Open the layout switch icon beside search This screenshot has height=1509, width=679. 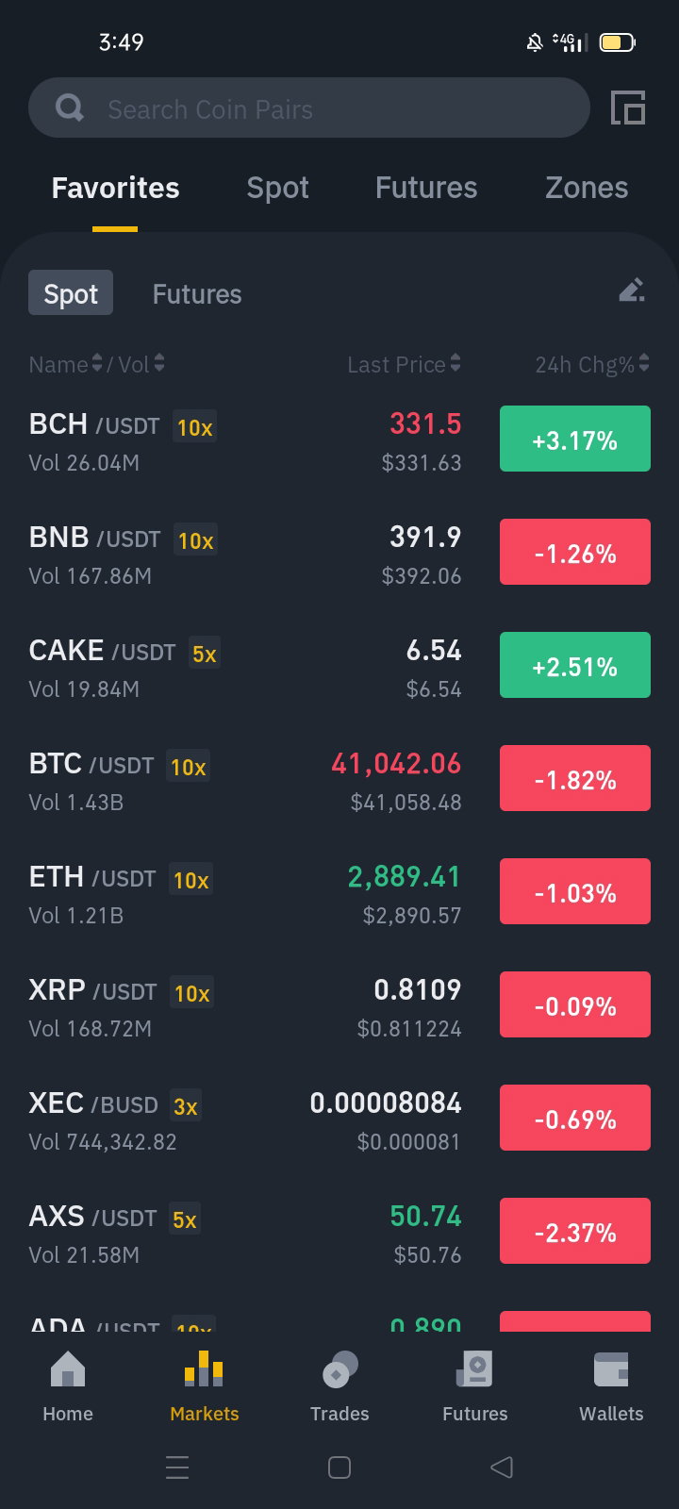click(628, 108)
